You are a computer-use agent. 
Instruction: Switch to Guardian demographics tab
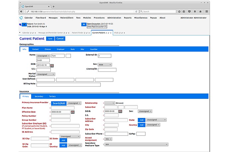pyautogui.click(x=94, y=49)
